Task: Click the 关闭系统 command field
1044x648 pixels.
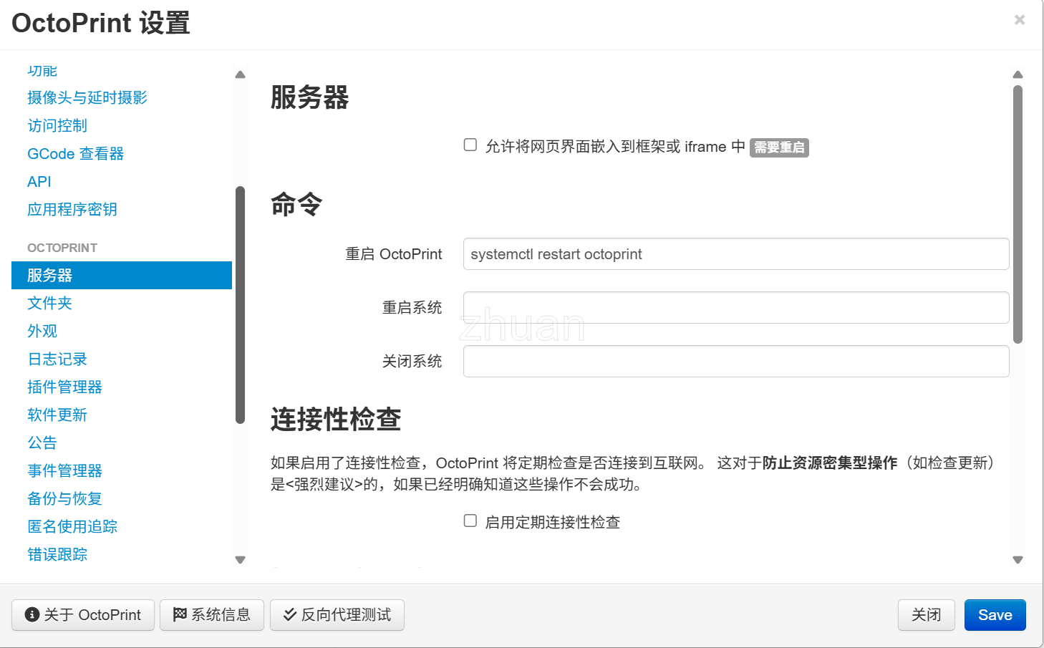Action: [736, 362]
